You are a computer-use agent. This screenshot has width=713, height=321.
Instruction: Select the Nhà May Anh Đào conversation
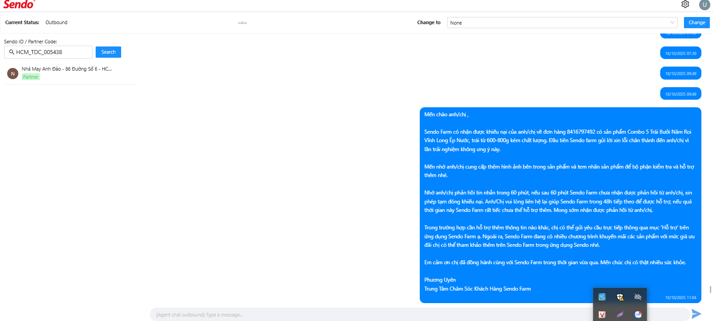(x=71, y=73)
